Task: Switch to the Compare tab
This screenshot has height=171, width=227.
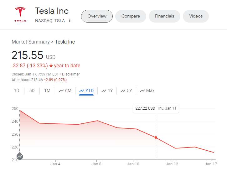Action: (131, 16)
